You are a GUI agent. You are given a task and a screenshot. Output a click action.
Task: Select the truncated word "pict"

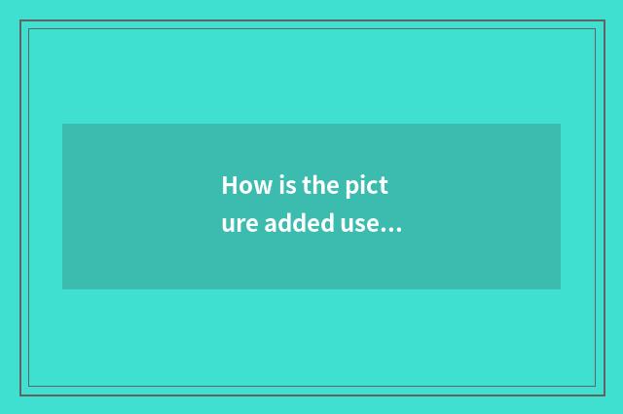click(x=366, y=186)
